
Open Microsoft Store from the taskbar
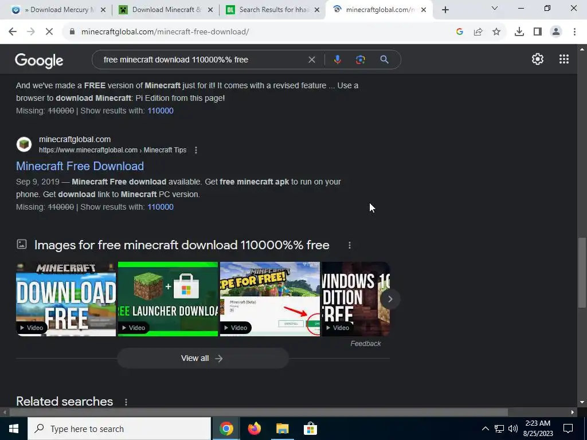[x=310, y=429]
